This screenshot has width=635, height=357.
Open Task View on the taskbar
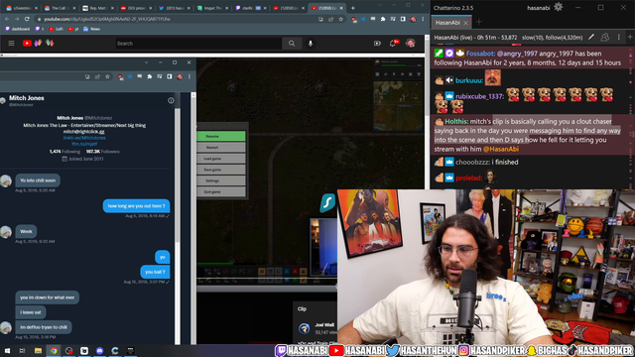tap(22, 350)
